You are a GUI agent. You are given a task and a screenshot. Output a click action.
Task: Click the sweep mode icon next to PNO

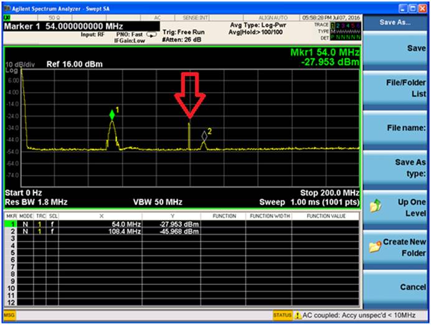pyautogui.click(x=151, y=35)
